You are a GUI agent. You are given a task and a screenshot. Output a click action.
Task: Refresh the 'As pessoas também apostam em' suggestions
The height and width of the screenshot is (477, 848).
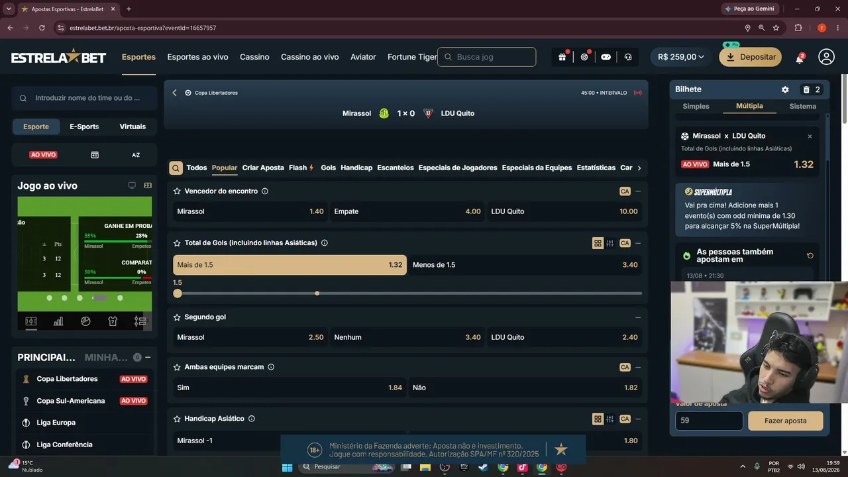click(810, 256)
